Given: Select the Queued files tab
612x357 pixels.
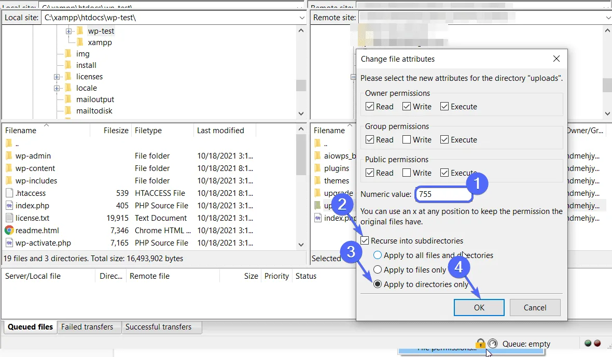Looking at the screenshot, I should [30, 327].
